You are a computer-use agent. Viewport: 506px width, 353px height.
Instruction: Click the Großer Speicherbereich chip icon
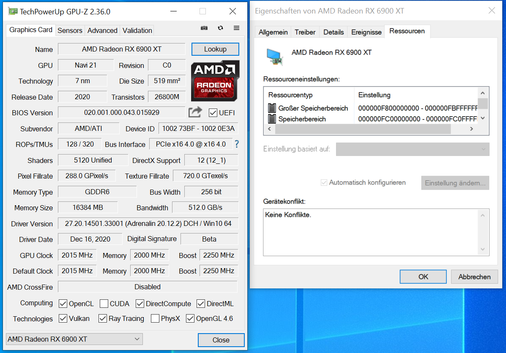pos(272,108)
